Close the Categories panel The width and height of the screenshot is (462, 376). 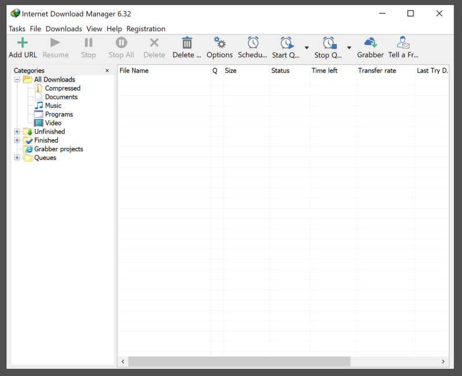(x=107, y=70)
